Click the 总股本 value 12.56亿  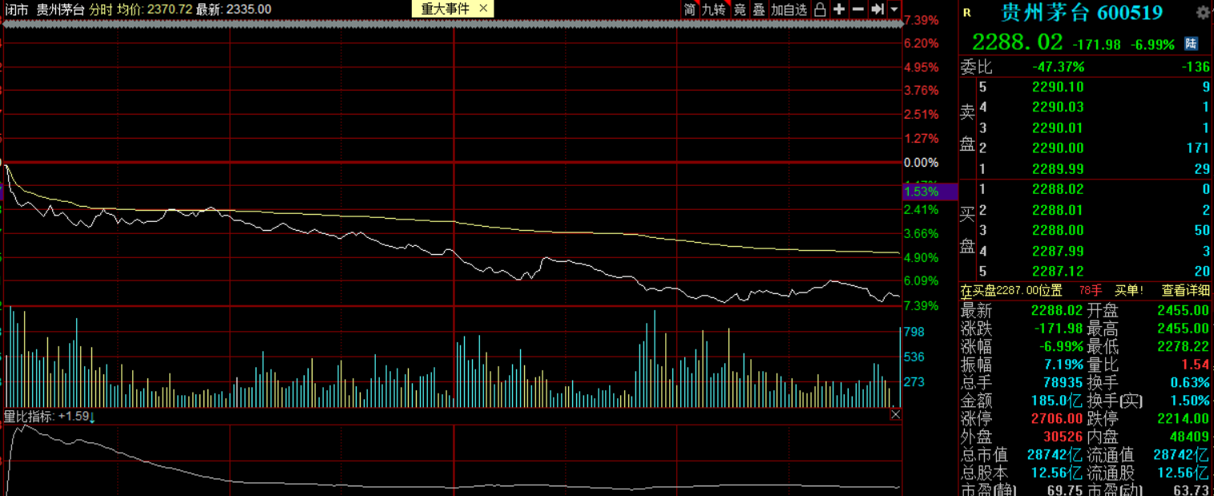click(x=1055, y=473)
